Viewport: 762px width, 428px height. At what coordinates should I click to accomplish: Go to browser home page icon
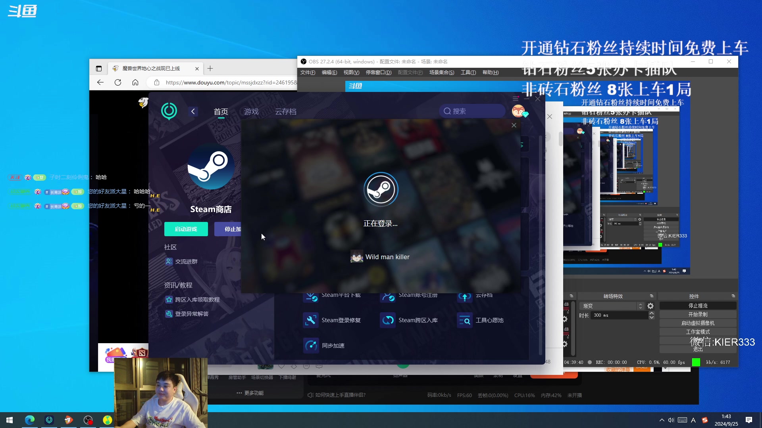[x=135, y=82]
